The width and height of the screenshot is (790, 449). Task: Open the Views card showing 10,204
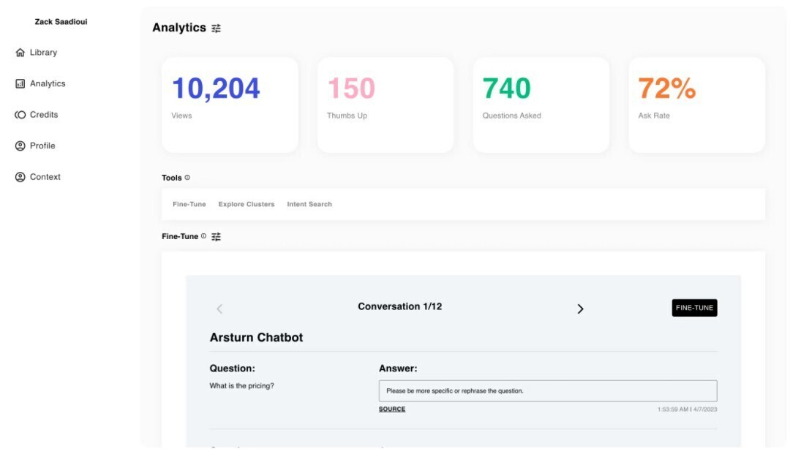230,105
